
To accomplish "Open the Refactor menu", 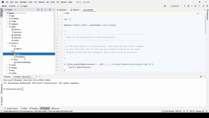I will [41, 2].
